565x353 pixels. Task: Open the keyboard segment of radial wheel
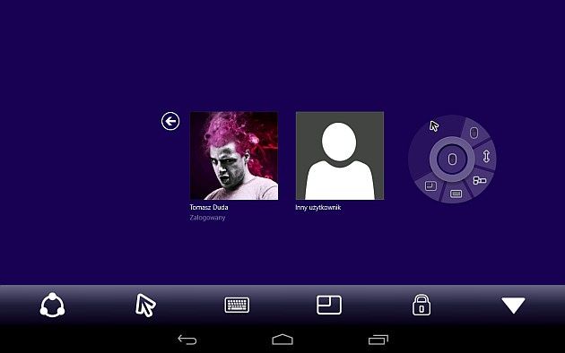click(456, 194)
